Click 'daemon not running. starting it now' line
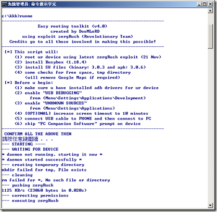Viewport: 217px width, 212px height. [x=52, y=154]
